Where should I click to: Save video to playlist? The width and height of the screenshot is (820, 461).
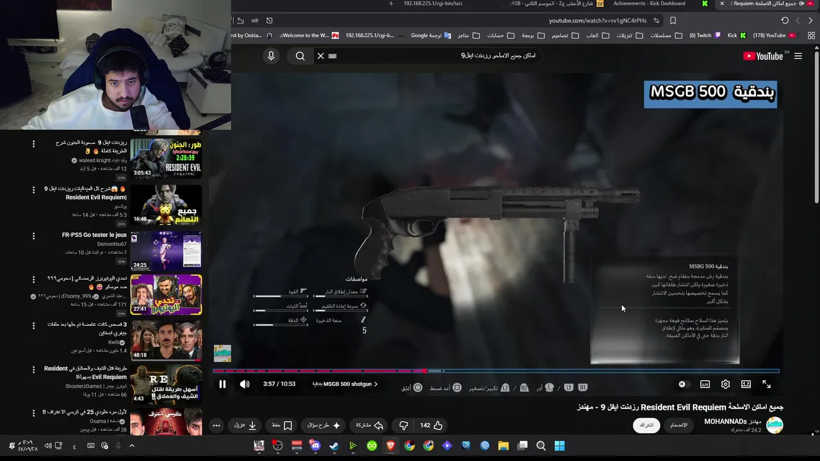point(283,425)
